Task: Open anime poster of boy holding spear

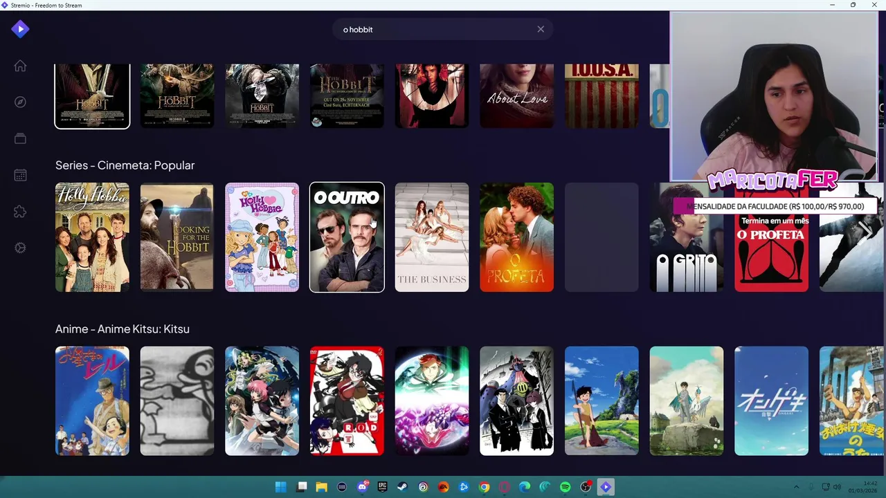Action: pyautogui.click(x=602, y=401)
